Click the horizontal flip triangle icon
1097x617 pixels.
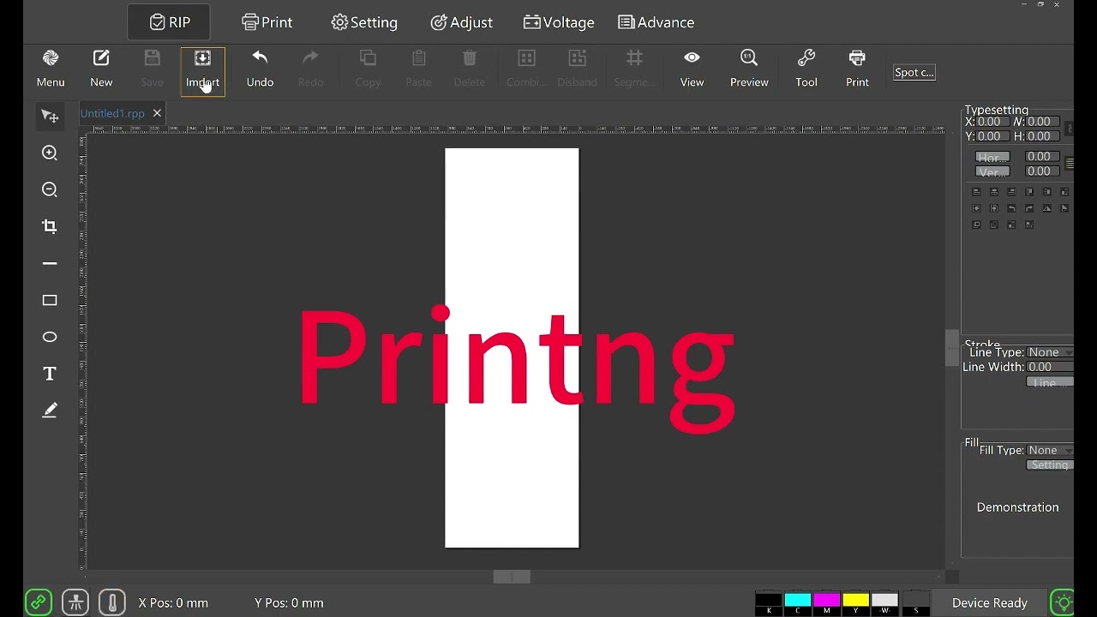(1046, 208)
